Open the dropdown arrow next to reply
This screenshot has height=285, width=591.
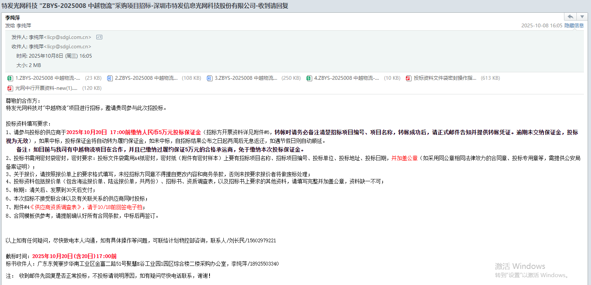pyautogui.click(x=582, y=17)
